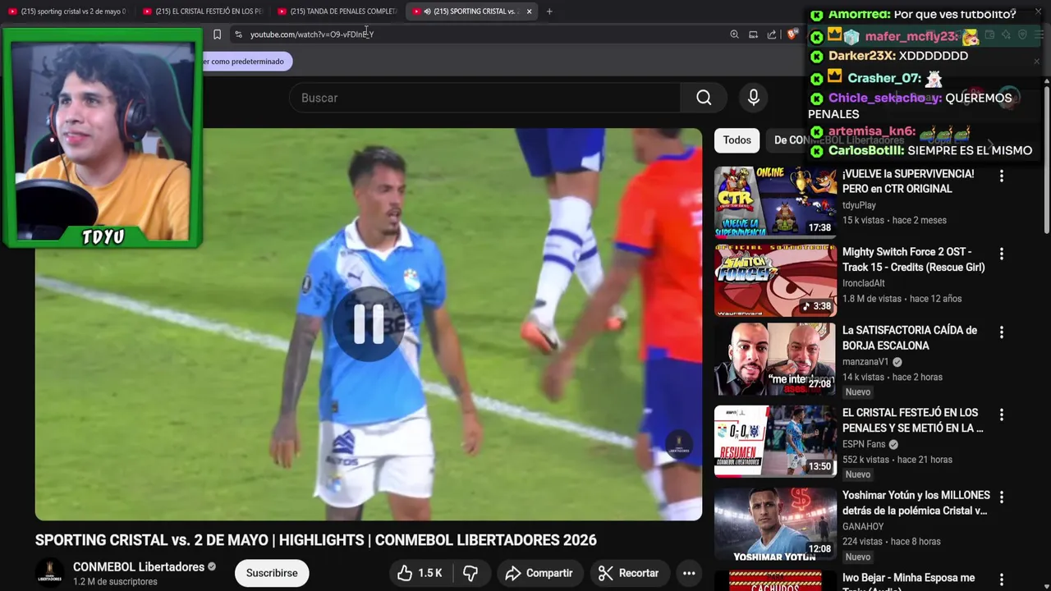Click the youtube.com address bar

click(484, 34)
